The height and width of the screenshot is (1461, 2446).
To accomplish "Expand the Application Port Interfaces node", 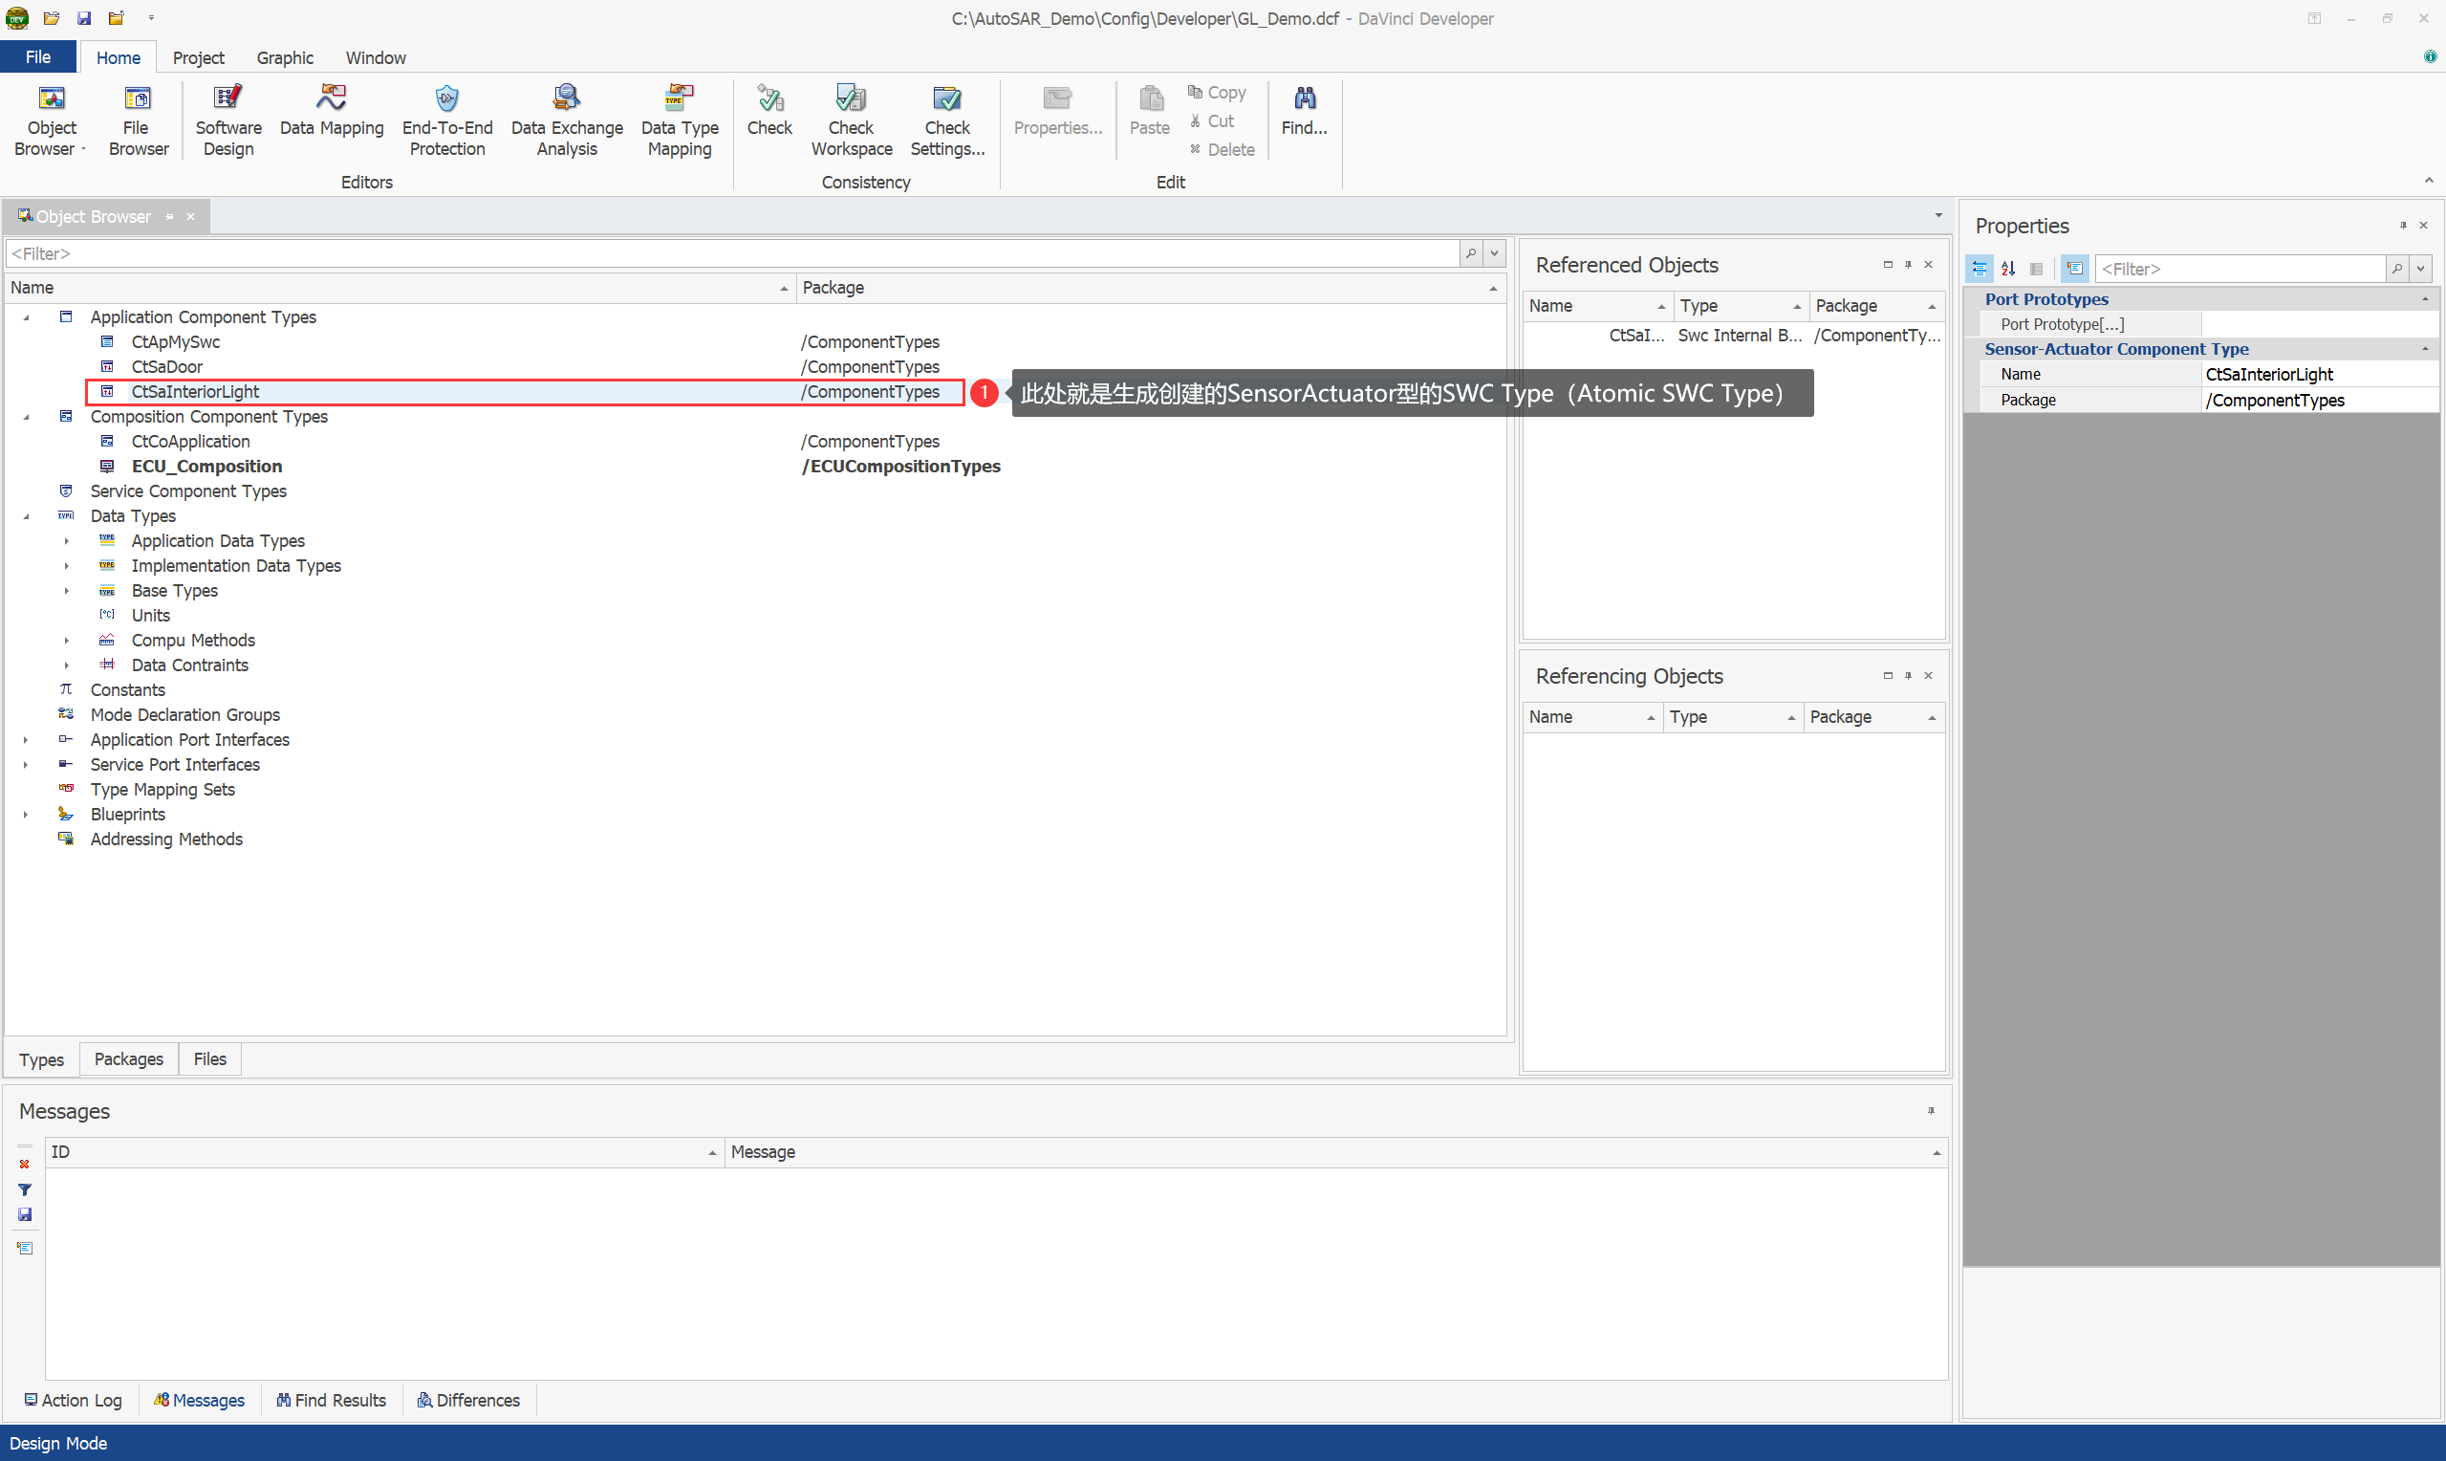I will pos(27,739).
